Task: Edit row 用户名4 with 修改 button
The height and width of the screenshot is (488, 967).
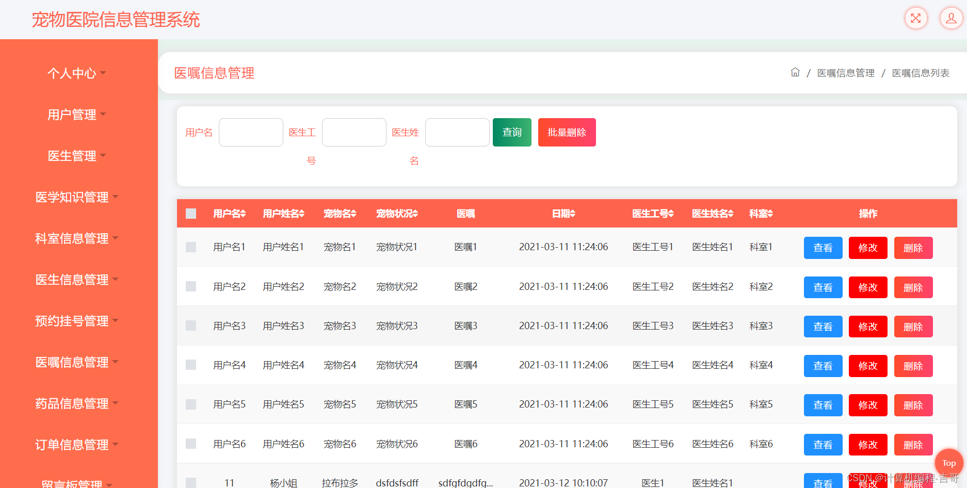Action: point(868,366)
